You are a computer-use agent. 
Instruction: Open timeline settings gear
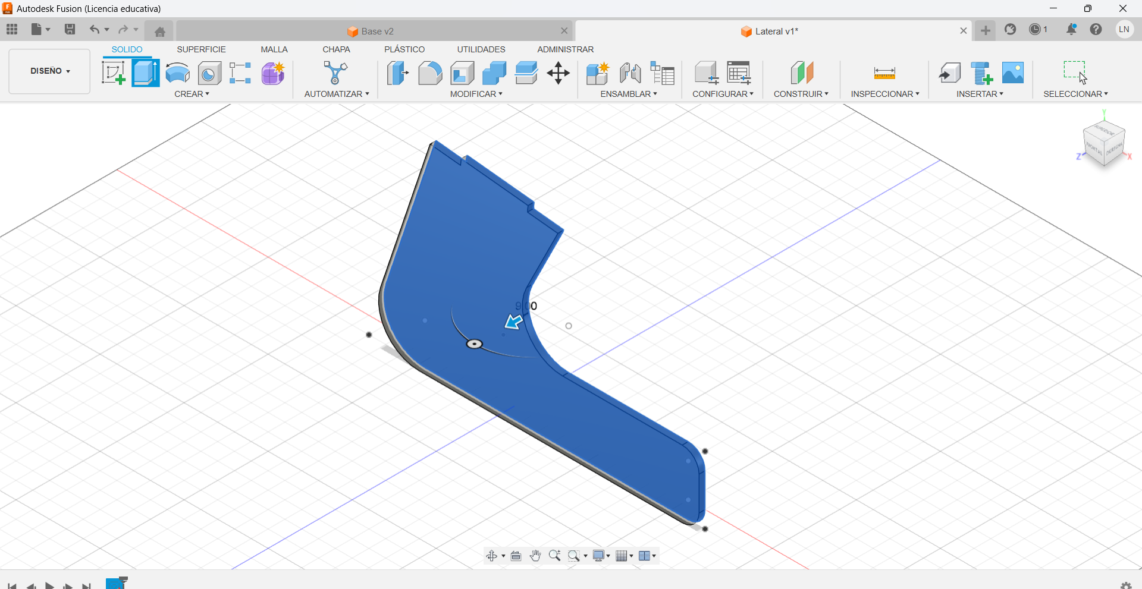1125,585
